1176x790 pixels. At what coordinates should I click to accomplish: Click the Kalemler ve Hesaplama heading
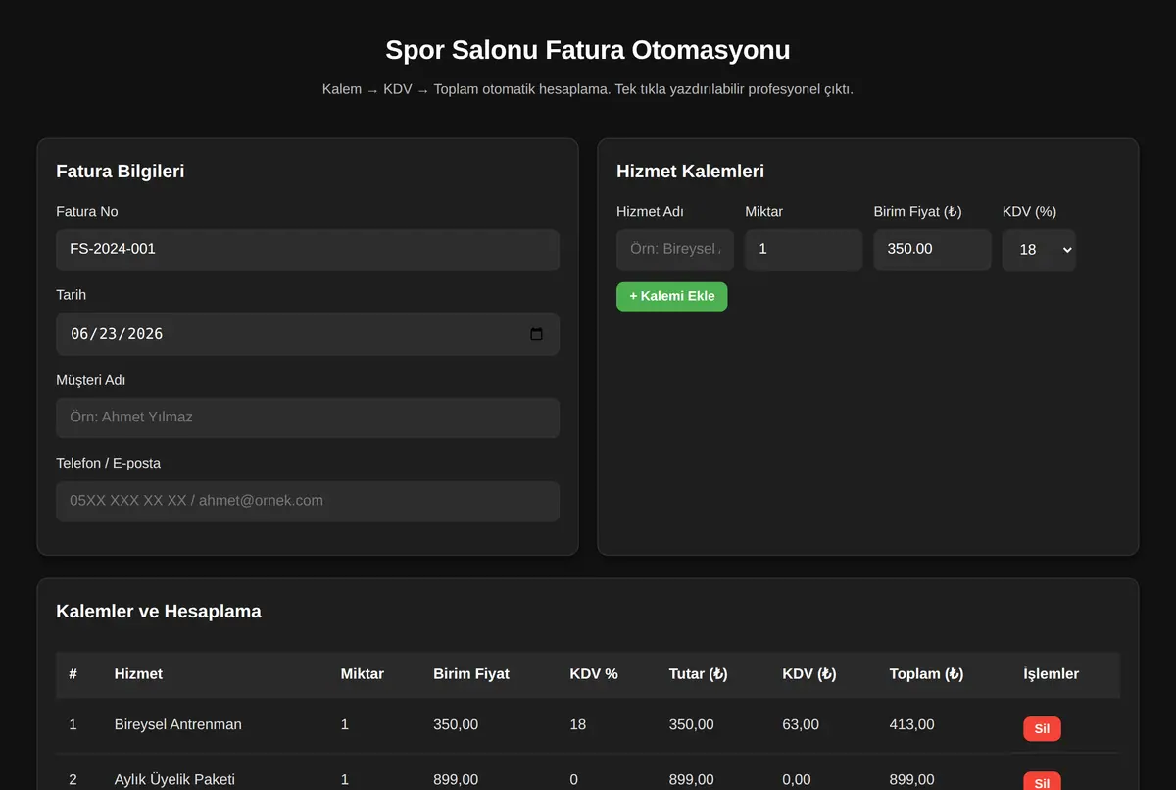pos(159,612)
